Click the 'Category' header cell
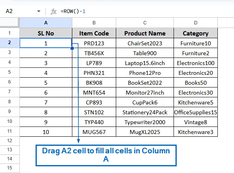 (x=196, y=33)
